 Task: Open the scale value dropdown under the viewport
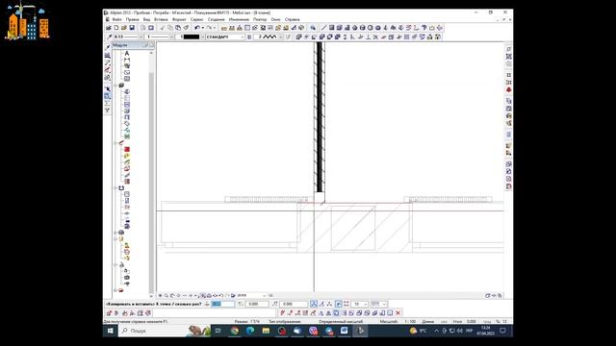tap(264, 295)
